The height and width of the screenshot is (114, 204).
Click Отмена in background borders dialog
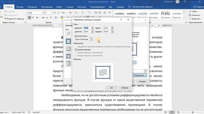point(142,81)
